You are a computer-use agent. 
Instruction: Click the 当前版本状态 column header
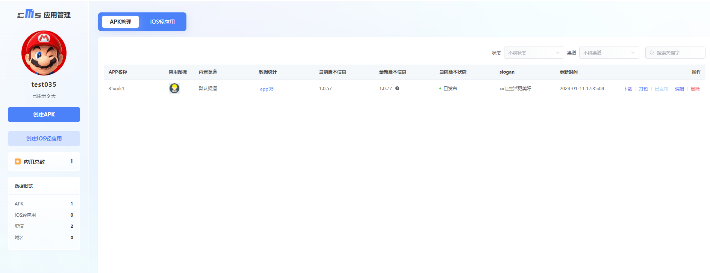coord(453,72)
